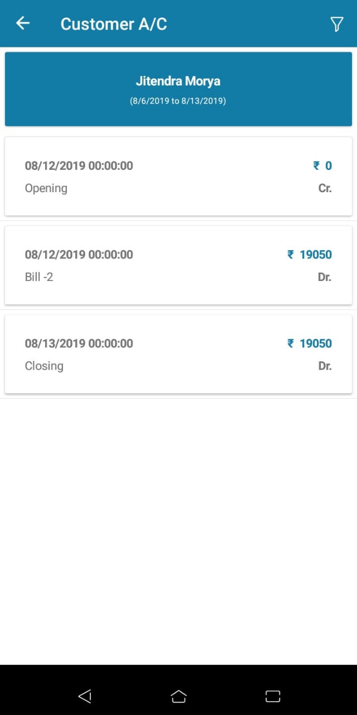Tap the Cr. label on Opening row
Screen dimensions: 357x715
coord(325,188)
